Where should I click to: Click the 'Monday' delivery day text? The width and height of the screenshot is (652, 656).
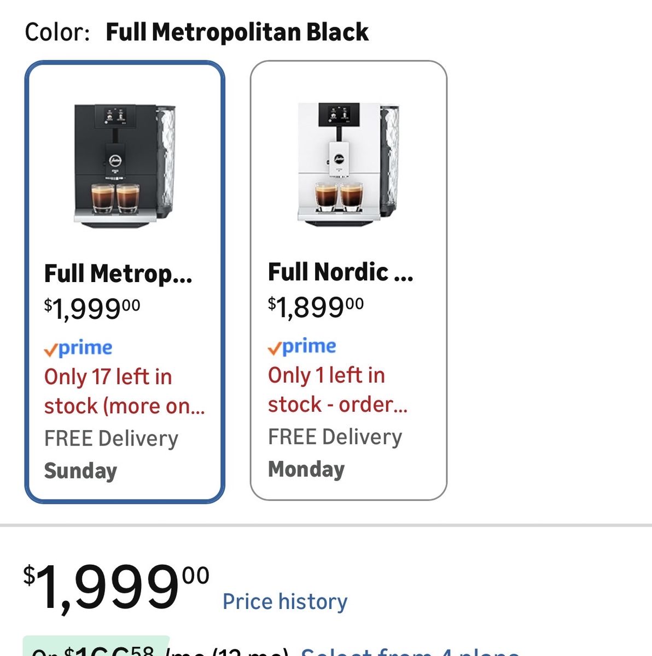point(306,469)
